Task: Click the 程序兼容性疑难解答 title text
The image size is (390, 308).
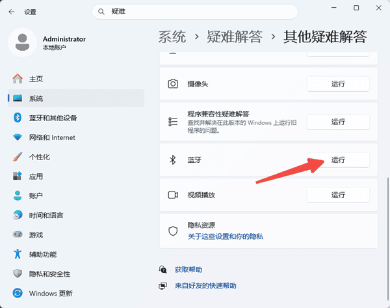Action: point(218,114)
